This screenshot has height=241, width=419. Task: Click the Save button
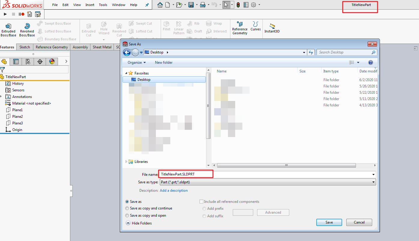[x=329, y=222]
